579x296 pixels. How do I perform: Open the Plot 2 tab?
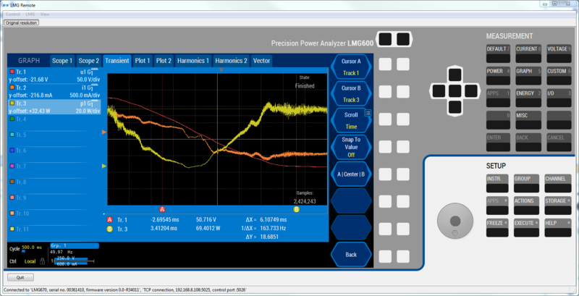pyautogui.click(x=164, y=61)
